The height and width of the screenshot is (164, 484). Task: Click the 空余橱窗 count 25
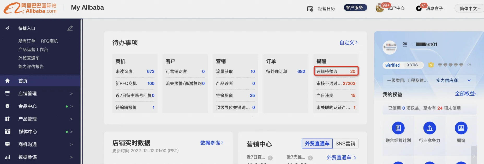[252, 95]
